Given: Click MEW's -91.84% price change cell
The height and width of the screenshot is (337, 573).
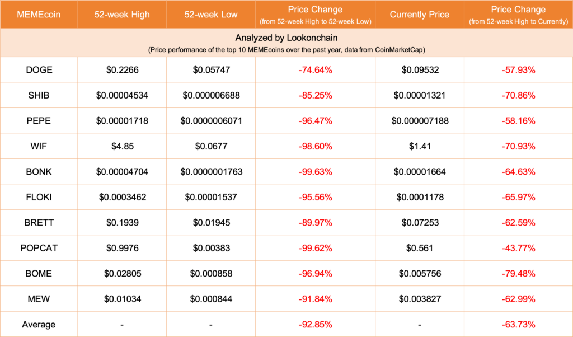Looking at the screenshot, I should [x=315, y=299].
